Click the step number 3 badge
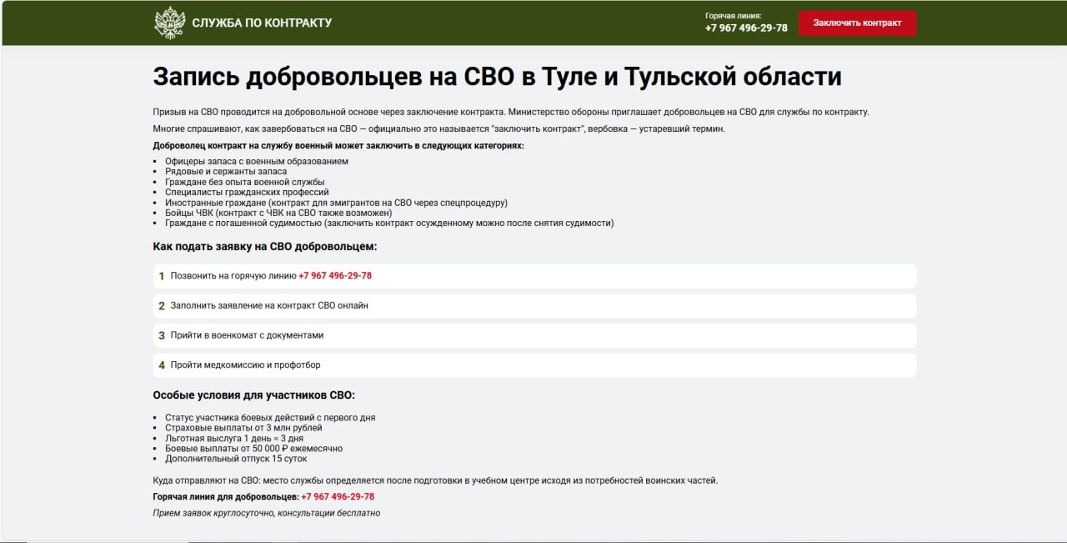Viewport: 1067px width, 543px height. (162, 335)
